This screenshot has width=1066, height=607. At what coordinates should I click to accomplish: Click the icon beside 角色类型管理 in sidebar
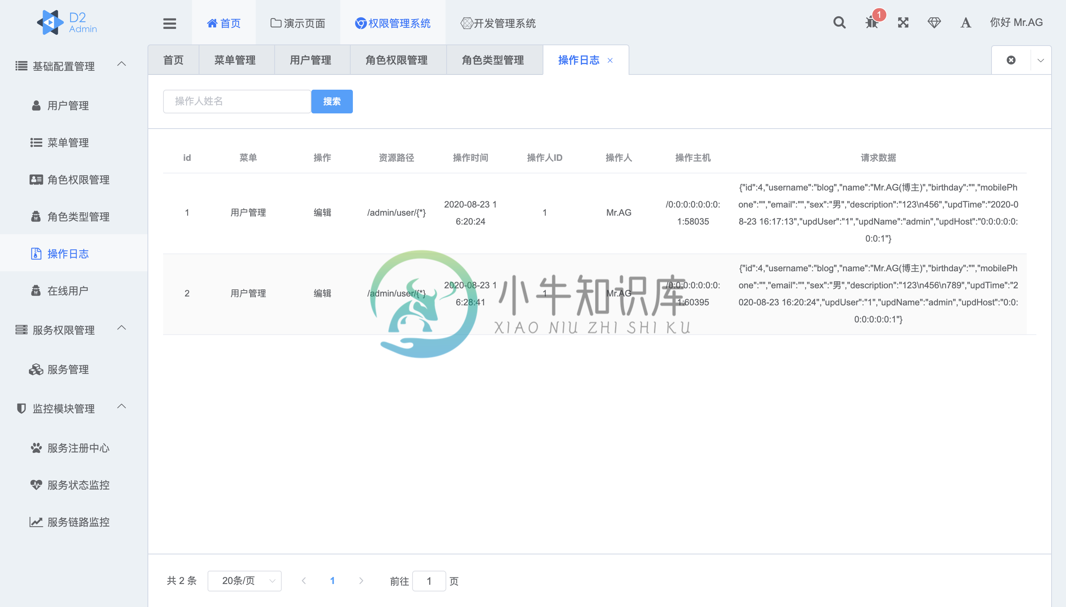point(36,217)
